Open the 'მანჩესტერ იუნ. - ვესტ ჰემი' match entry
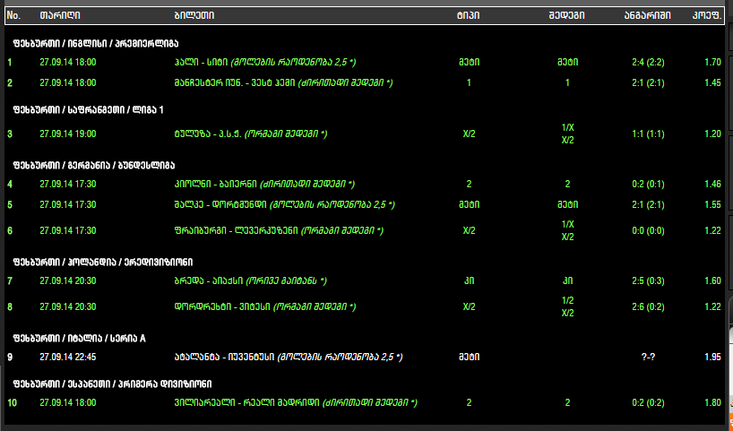Viewport: 733px width, 431px height. [283, 82]
